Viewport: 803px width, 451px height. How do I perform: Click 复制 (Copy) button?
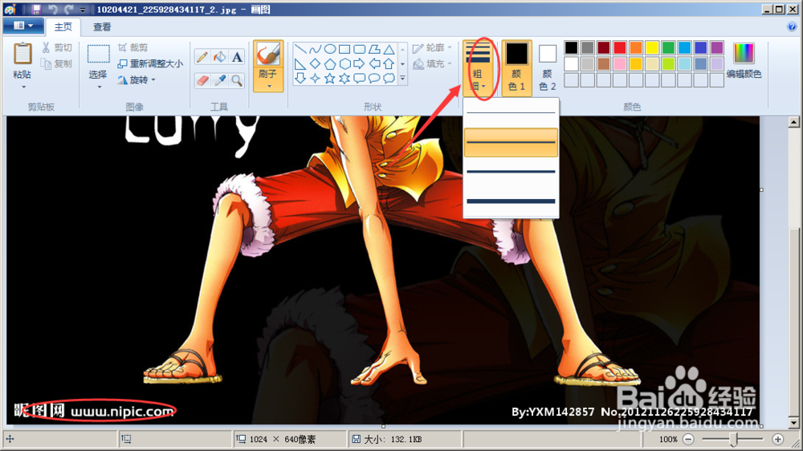57,63
